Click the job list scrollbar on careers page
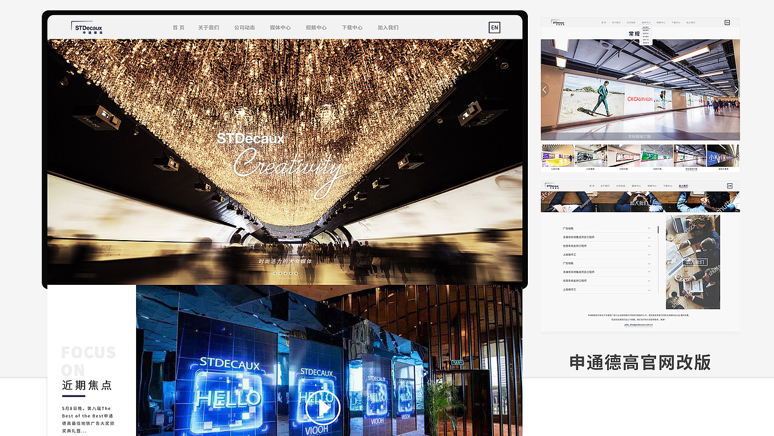 (658, 260)
